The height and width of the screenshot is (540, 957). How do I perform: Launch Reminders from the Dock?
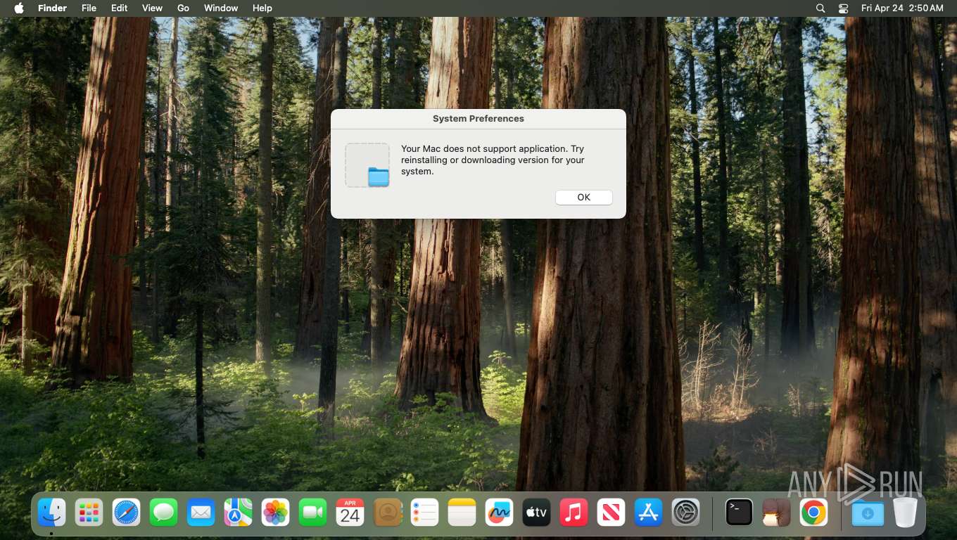[x=424, y=513]
